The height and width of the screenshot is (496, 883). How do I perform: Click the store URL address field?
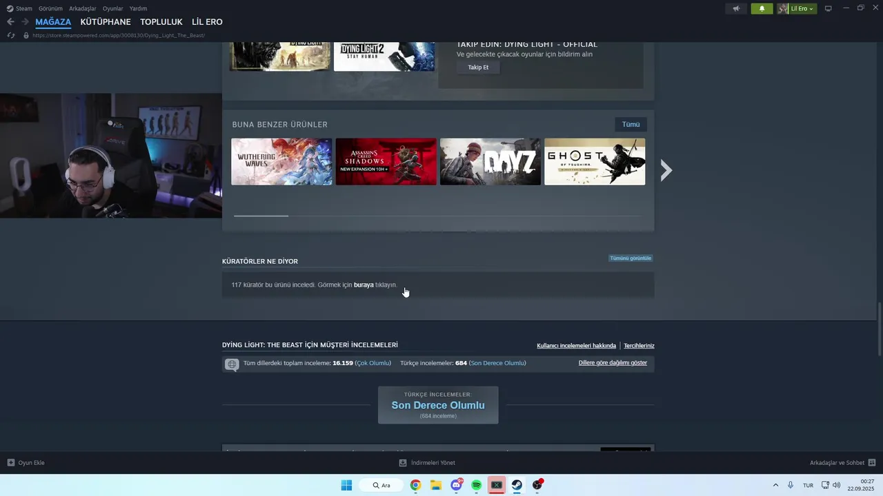(119, 35)
